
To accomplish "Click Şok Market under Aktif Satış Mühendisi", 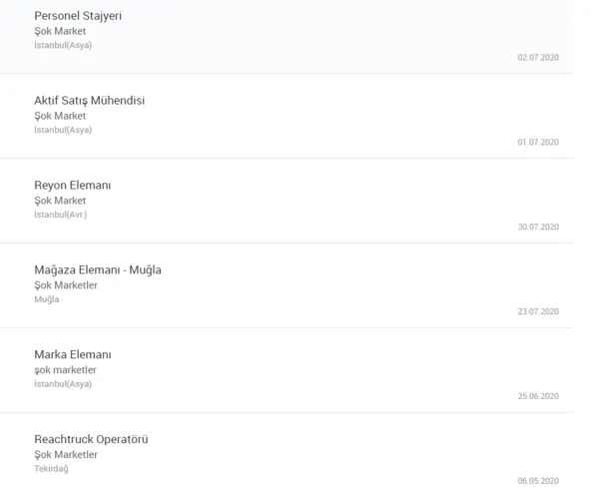I will (x=60, y=117).
